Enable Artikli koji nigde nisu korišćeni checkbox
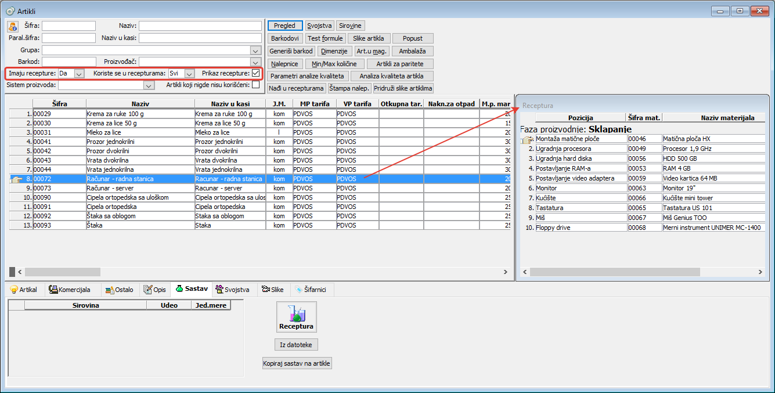This screenshot has width=775, height=393. pos(256,85)
